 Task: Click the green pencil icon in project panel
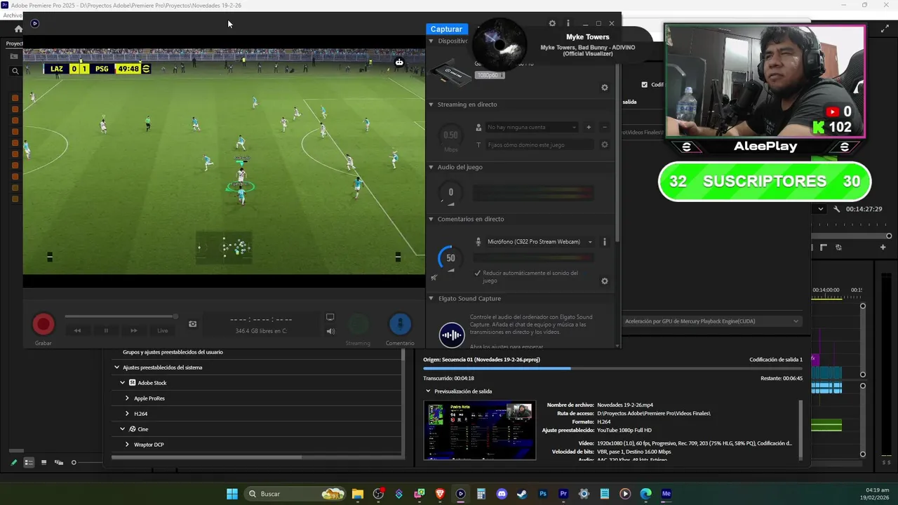point(14,462)
